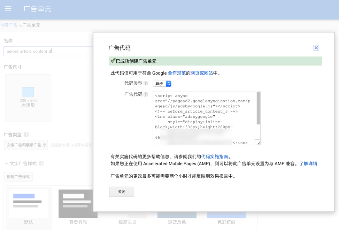Select the 深蓝反色 ad style
Viewport: 339px width, 230px height.
(x=177, y=219)
